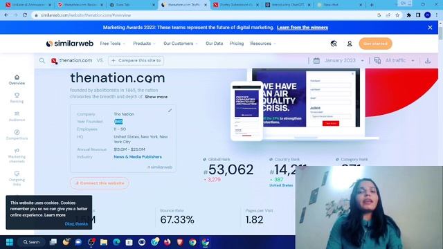443x249 pixels.
Task: Open the Overview sidebar item
Action: [17, 80]
